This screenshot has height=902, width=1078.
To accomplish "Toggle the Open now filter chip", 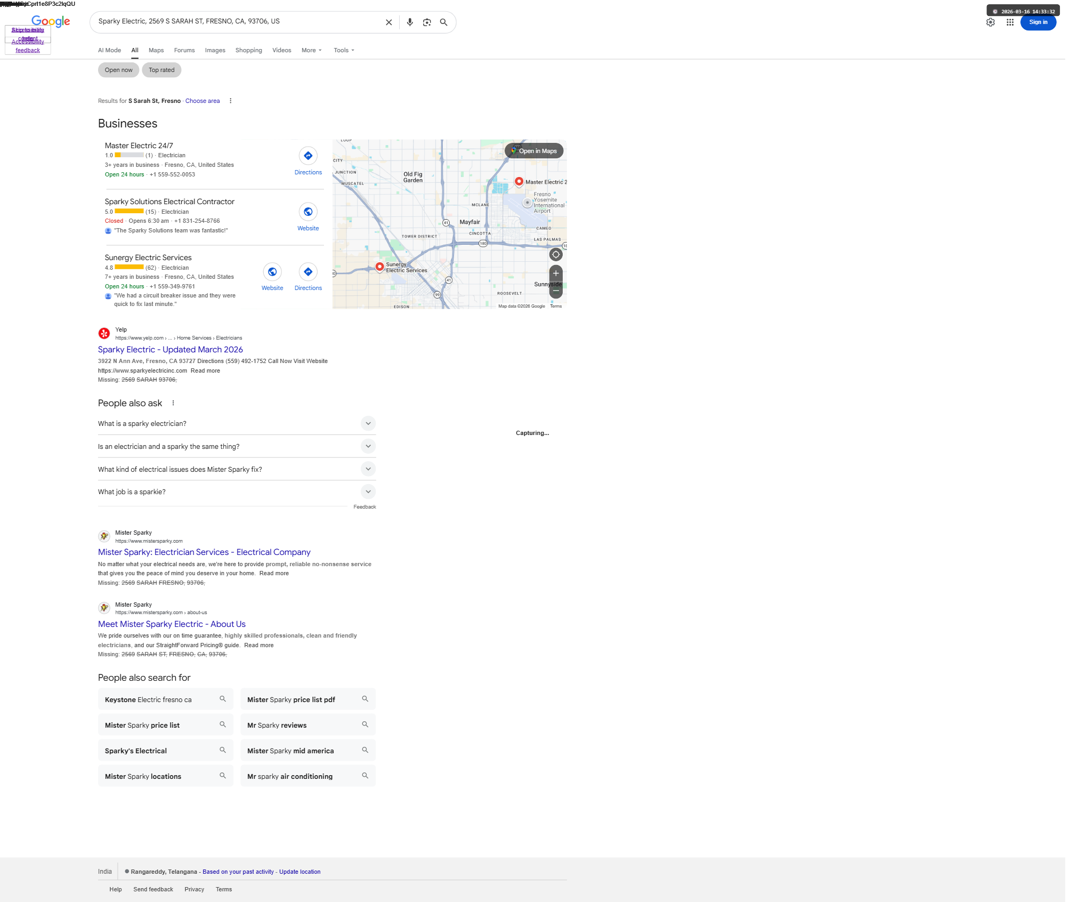I will [x=118, y=70].
